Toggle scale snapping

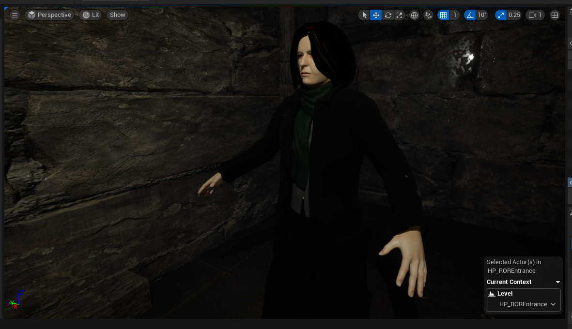click(x=501, y=15)
